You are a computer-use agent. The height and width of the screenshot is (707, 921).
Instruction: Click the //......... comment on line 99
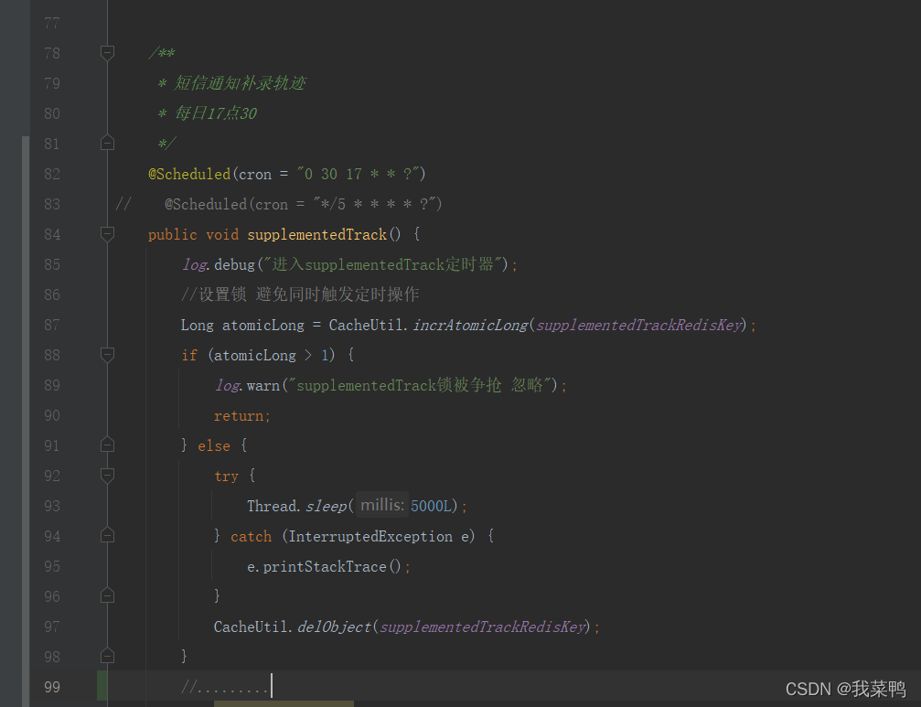[x=225, y=687]
